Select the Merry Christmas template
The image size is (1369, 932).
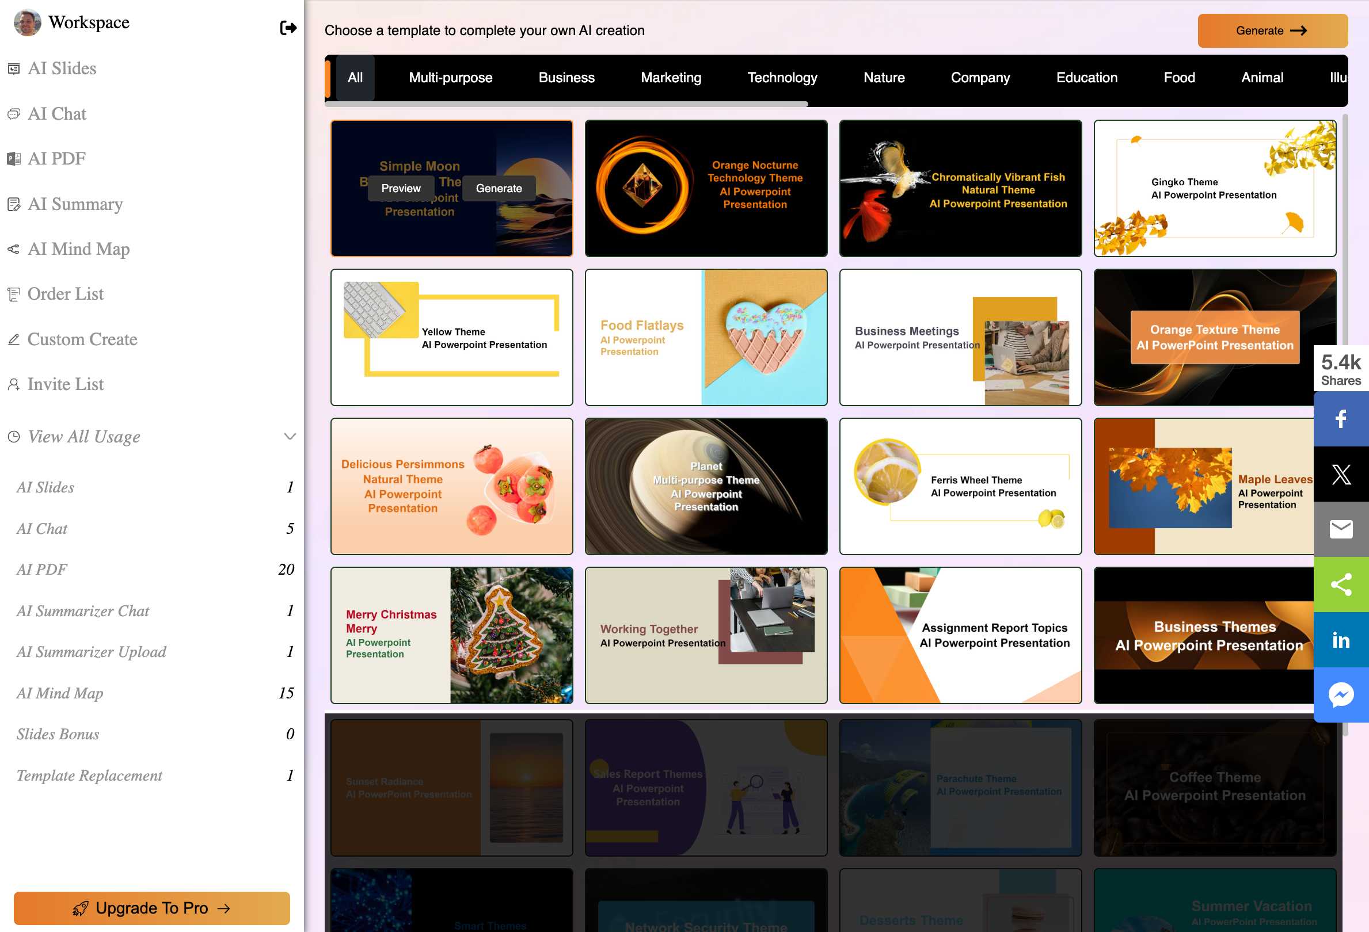[x=452, y=635]
